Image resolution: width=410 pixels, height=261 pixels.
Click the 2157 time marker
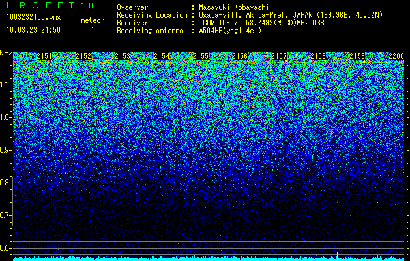(279, 56)
